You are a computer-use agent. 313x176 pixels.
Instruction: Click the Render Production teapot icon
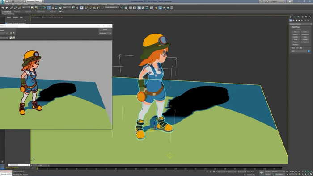pyautogui.click(x=164, y=8)
